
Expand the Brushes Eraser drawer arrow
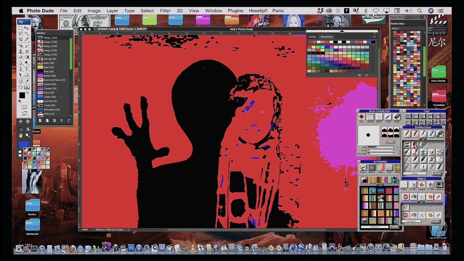click(x=423, y=139)
